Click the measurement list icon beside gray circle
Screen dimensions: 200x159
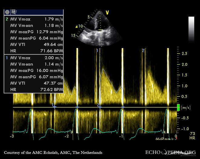pyautogui.click(x=14, y=12)
